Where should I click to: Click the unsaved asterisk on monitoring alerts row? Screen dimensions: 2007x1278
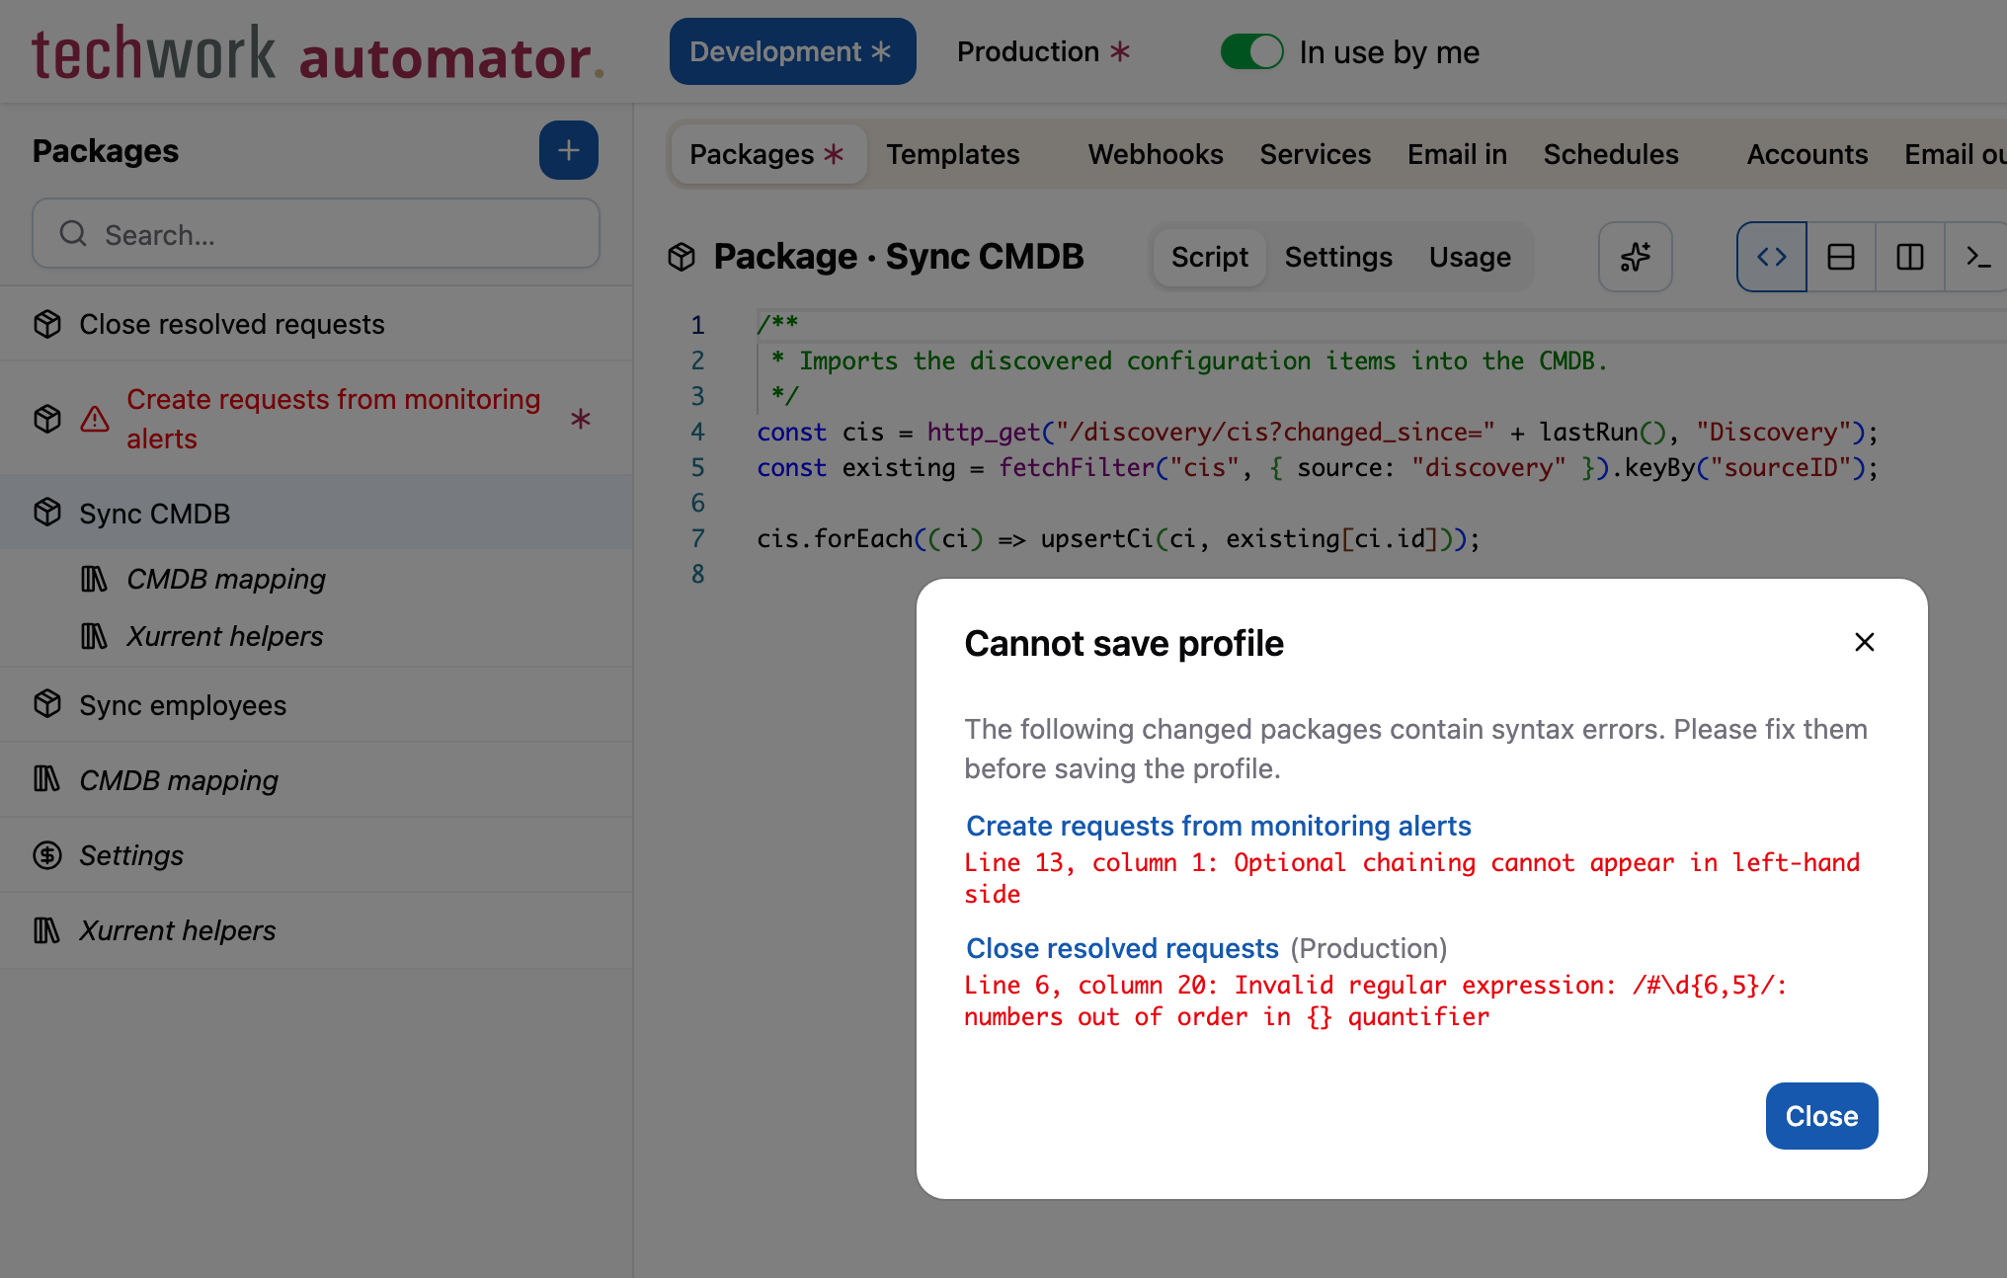coord(581,419)
